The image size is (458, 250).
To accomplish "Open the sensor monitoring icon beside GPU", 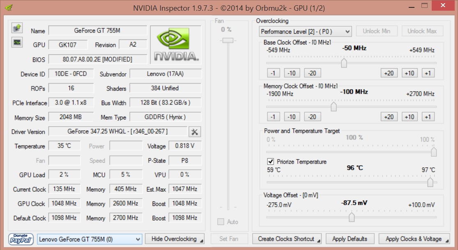I will 17,42.
